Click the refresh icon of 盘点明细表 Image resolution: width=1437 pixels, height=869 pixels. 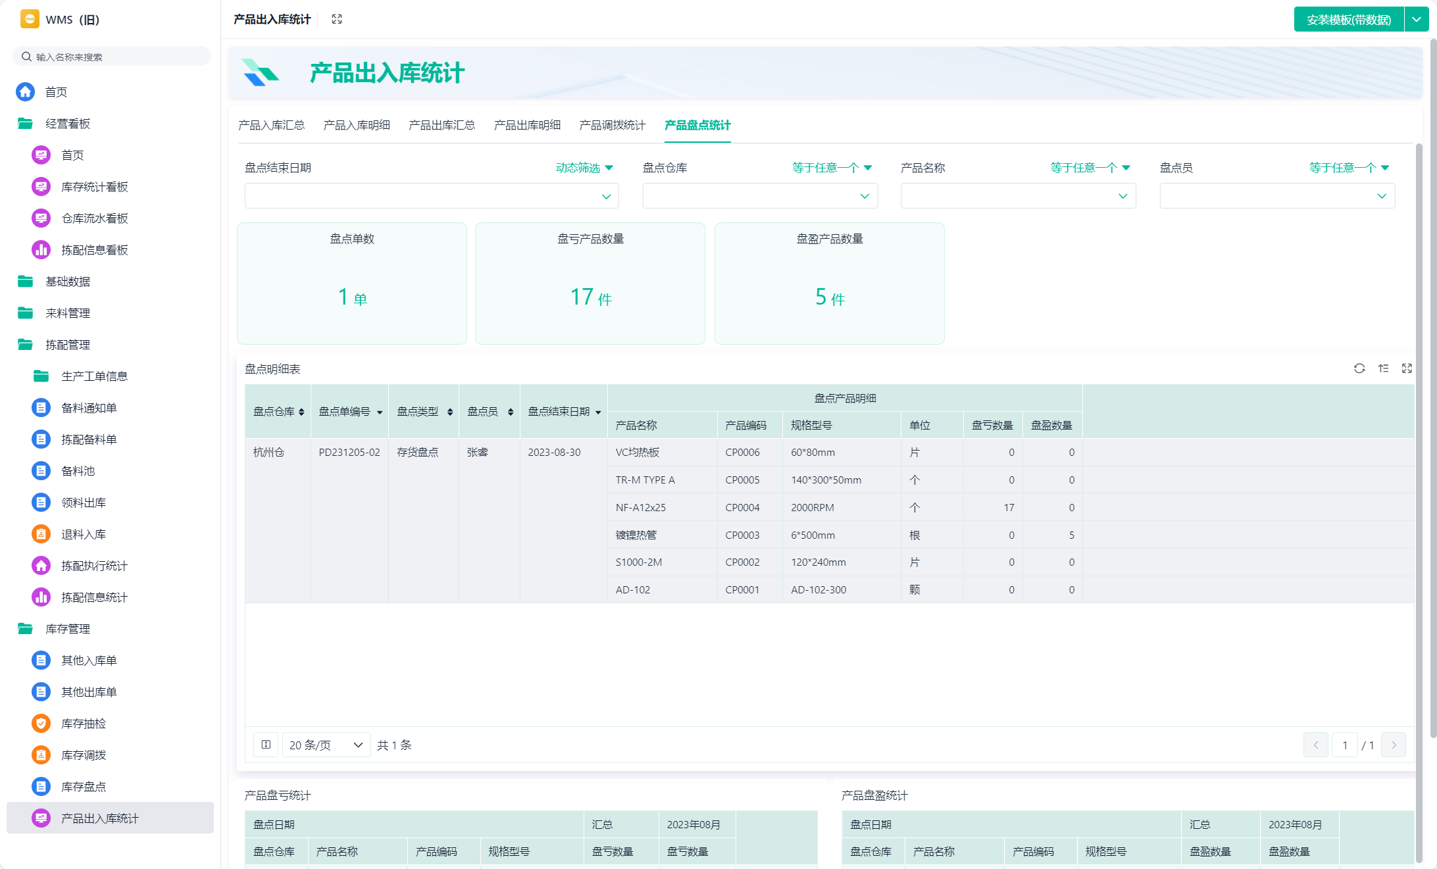pyautogui.click(x=1359, y=368)
